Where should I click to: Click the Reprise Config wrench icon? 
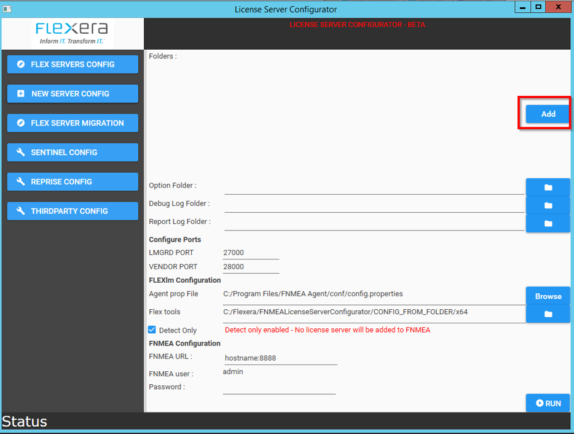tap(21, 181)
